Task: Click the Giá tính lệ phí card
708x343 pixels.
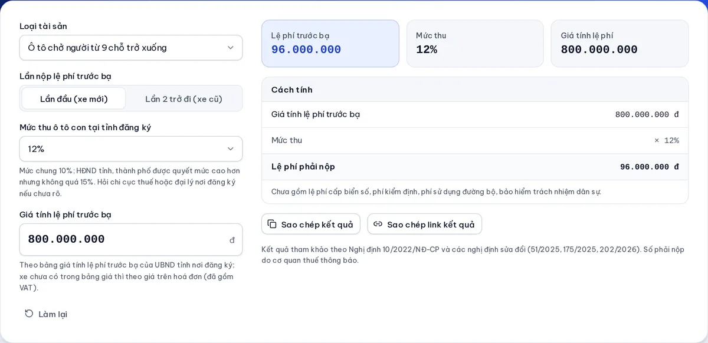Action: click(619, 44)
